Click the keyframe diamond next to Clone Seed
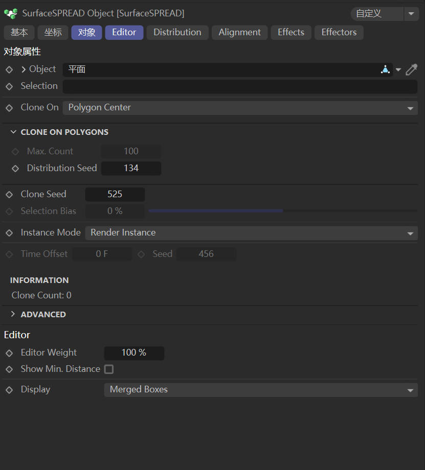 [x=9, y=194]
